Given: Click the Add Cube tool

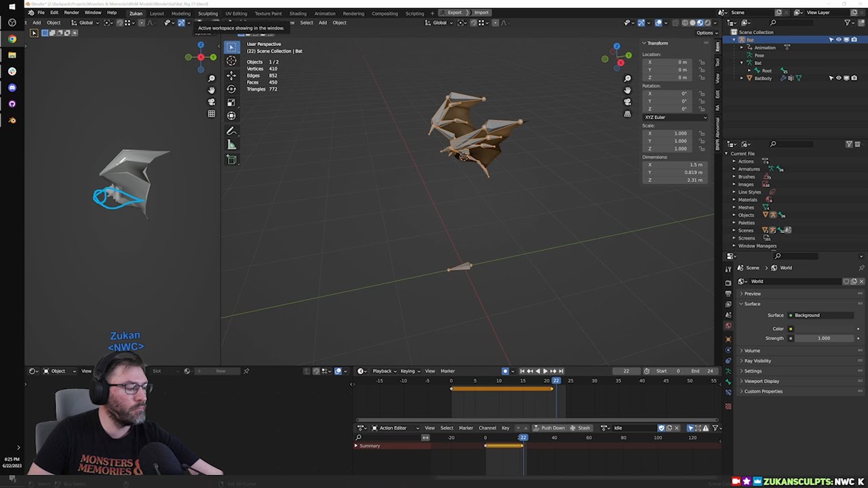Looking at the screenshot, I should [x=231, y=160].
